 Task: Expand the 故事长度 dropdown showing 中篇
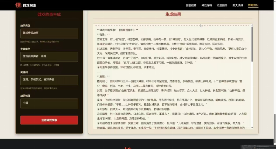click(49, 103)
